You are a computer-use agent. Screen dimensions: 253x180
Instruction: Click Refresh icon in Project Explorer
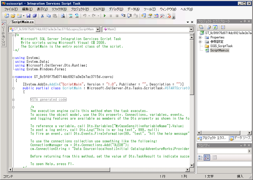pos(215,27)
